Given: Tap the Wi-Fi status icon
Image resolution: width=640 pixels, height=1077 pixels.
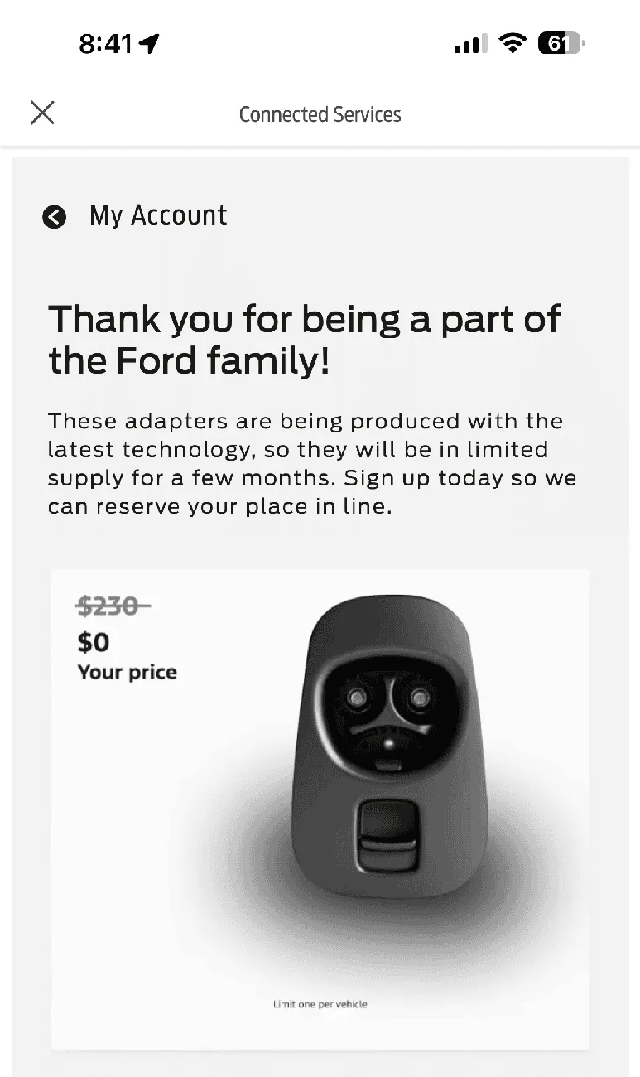Looking at the screenshot, I should coord(514,43).
